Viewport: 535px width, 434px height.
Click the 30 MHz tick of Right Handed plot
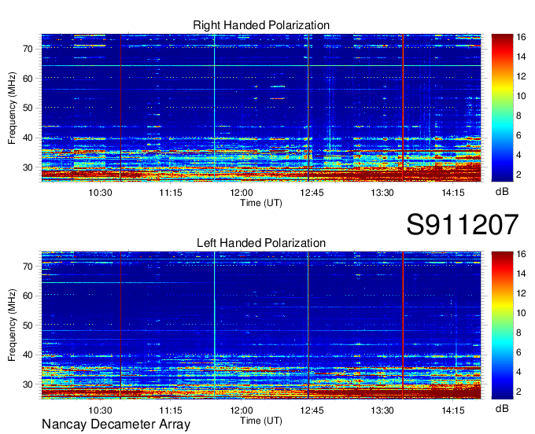pos(28,167)
